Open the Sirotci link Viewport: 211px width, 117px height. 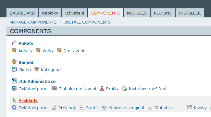click(92, 108)
